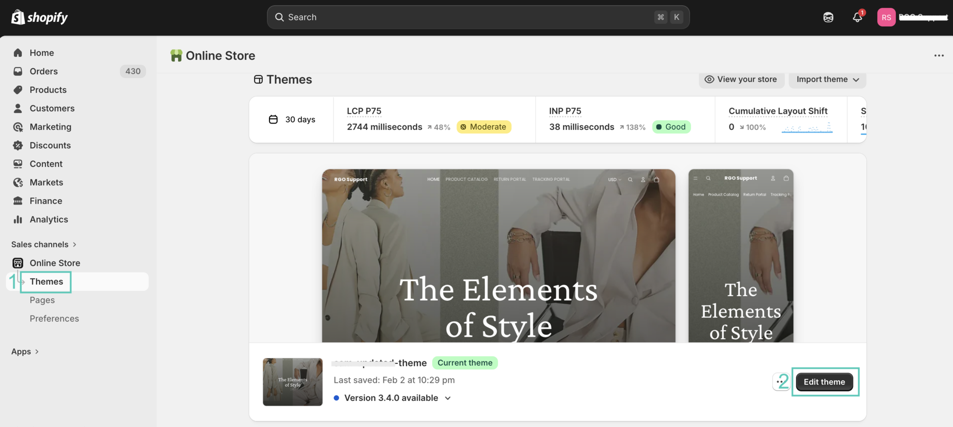
Task: Open the Import theme dropdown
Action: 827,80
